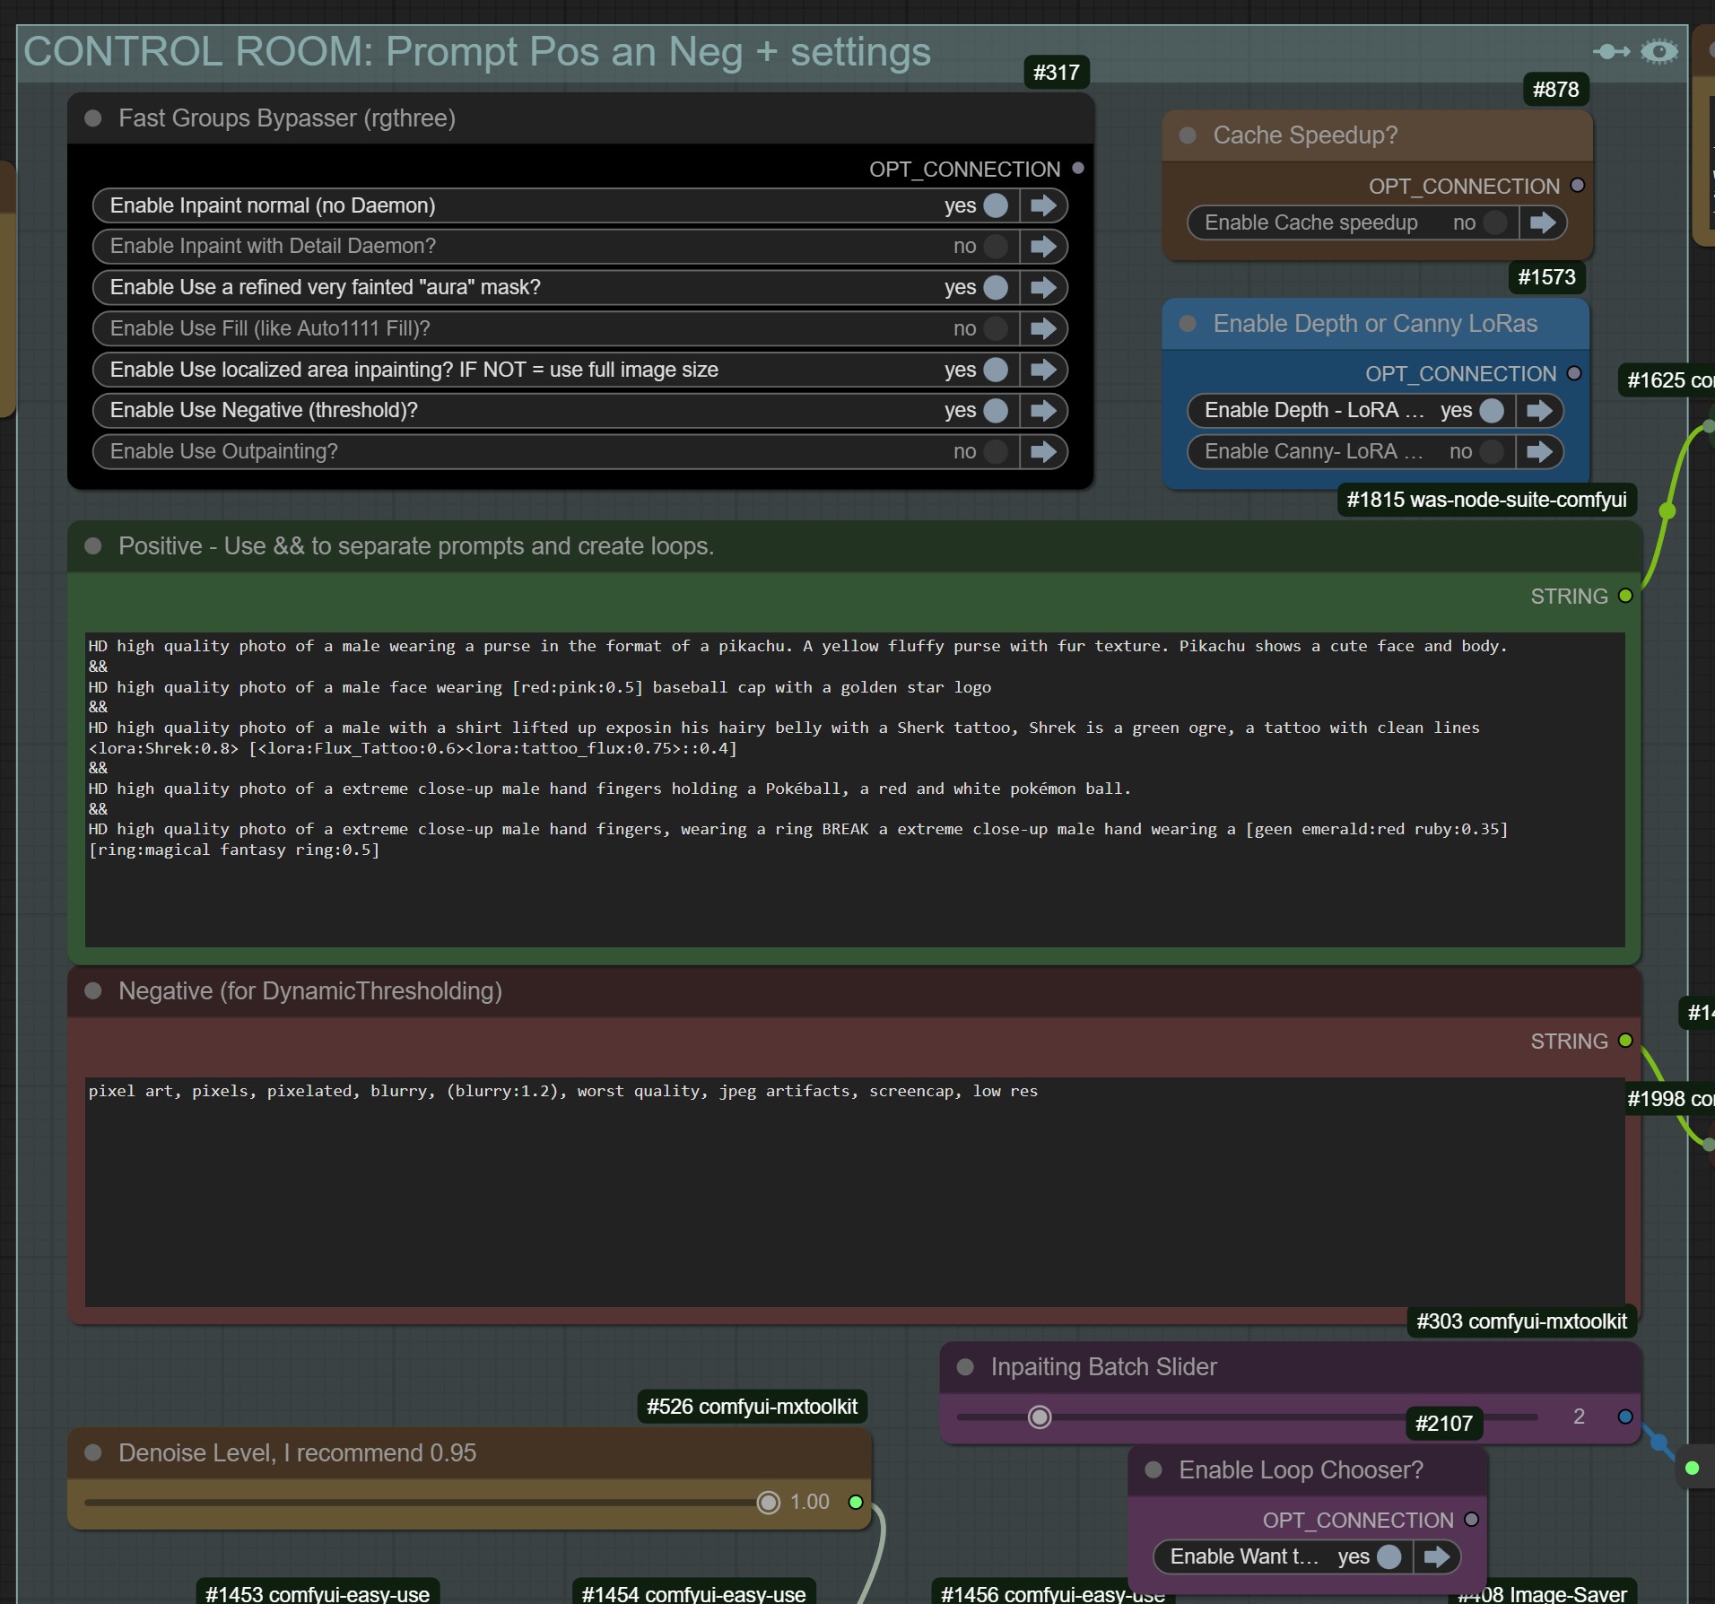
Task: Click the 'Fast Groups Bypasser (rgthree)' node title
Action: click(x=287, y=118)
